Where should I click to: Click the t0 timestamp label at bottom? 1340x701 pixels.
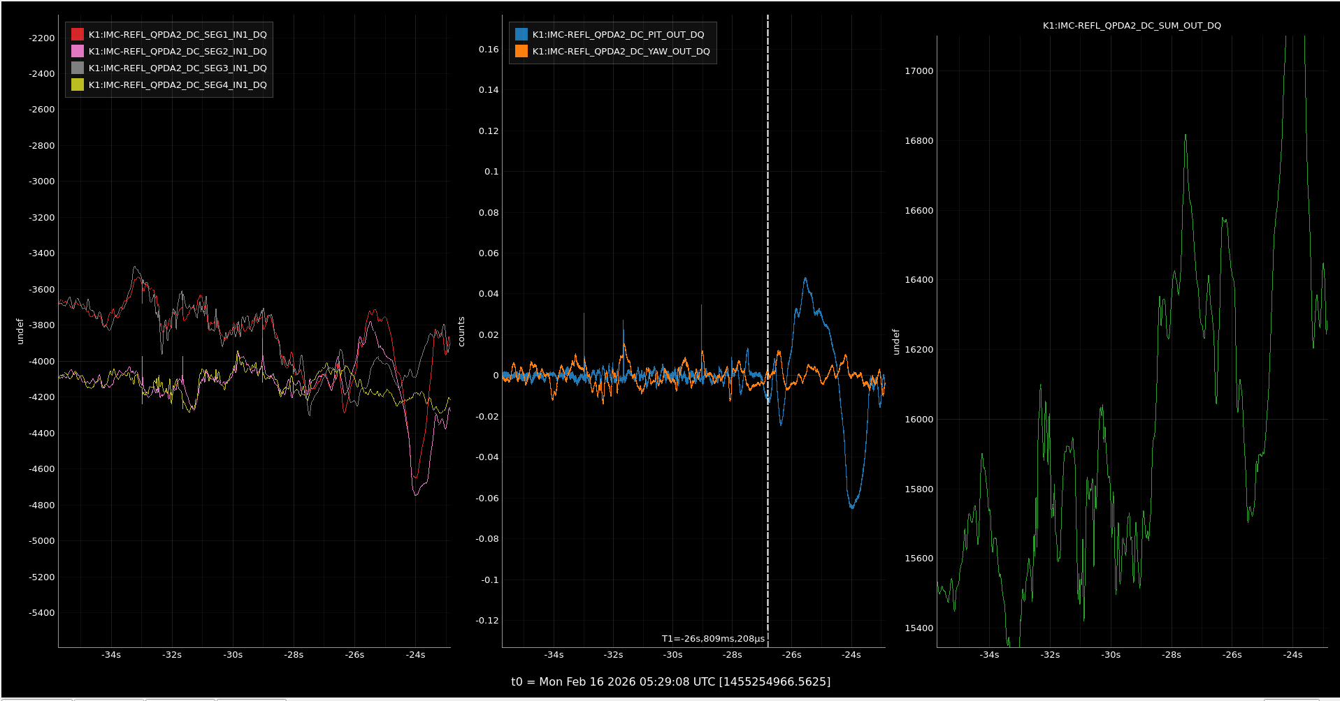[670, 681]
